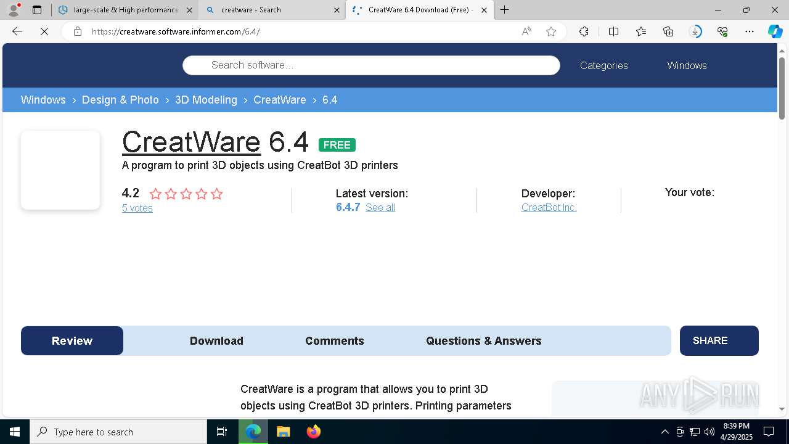This screenshot has height=444, width=789.
Task: Open Task View on taskbar
Action: (222, 432)
